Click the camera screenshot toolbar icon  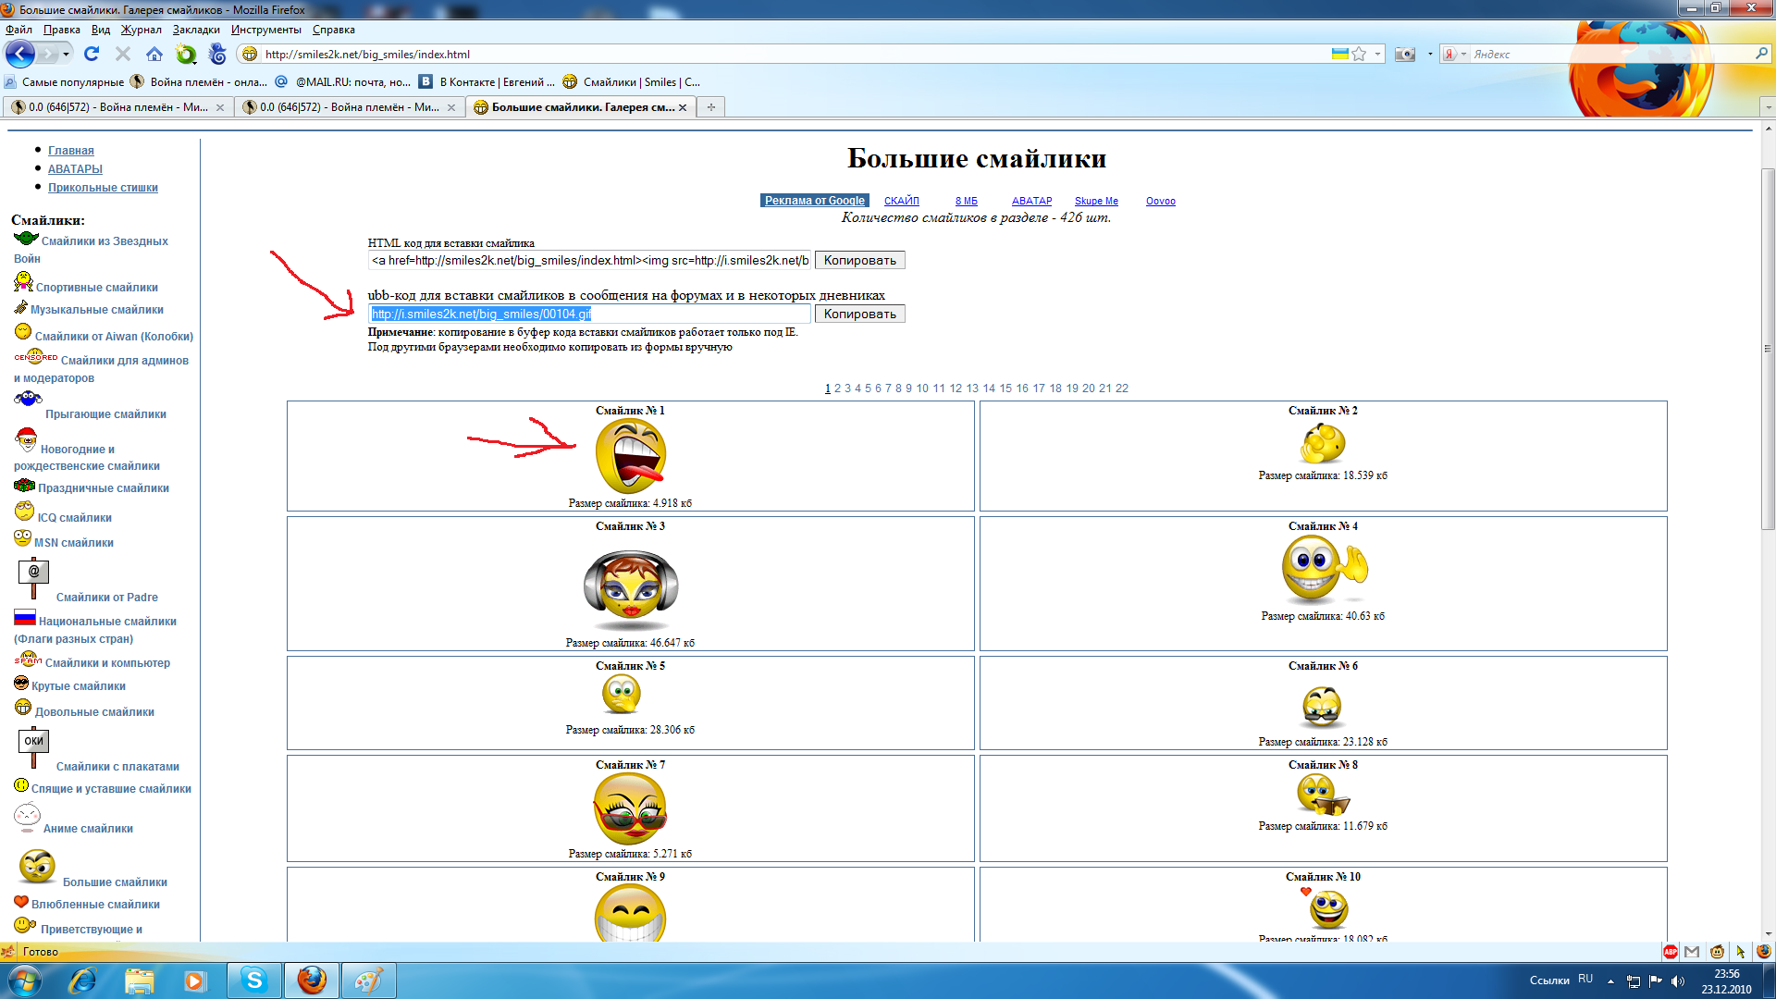tap(1404, 54)
